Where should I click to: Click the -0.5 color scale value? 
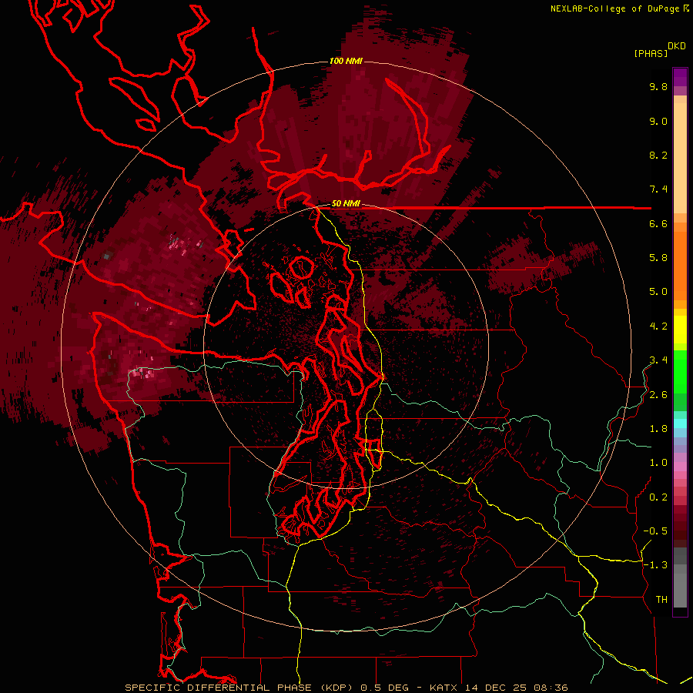[655, 531]
